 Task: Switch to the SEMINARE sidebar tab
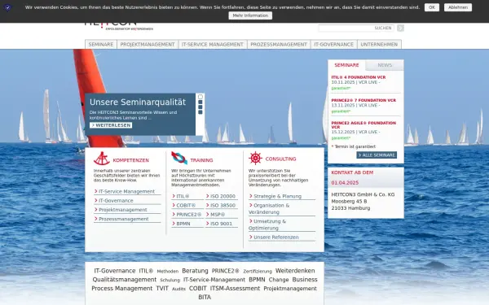tap(346, 65)
